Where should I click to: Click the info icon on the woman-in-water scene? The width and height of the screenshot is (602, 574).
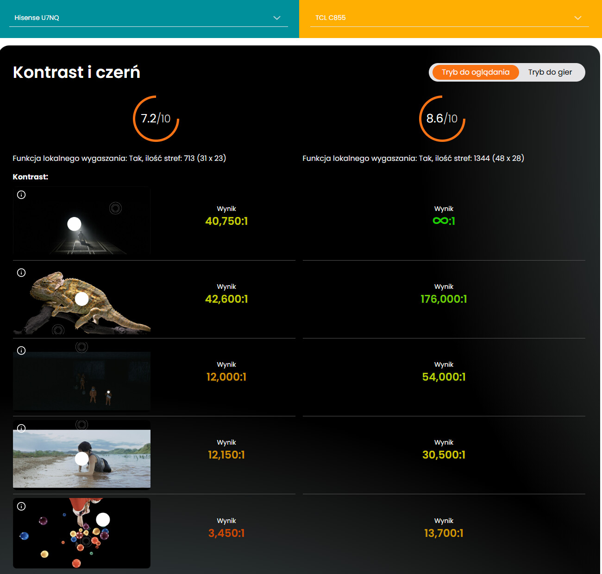coord(21,428)
